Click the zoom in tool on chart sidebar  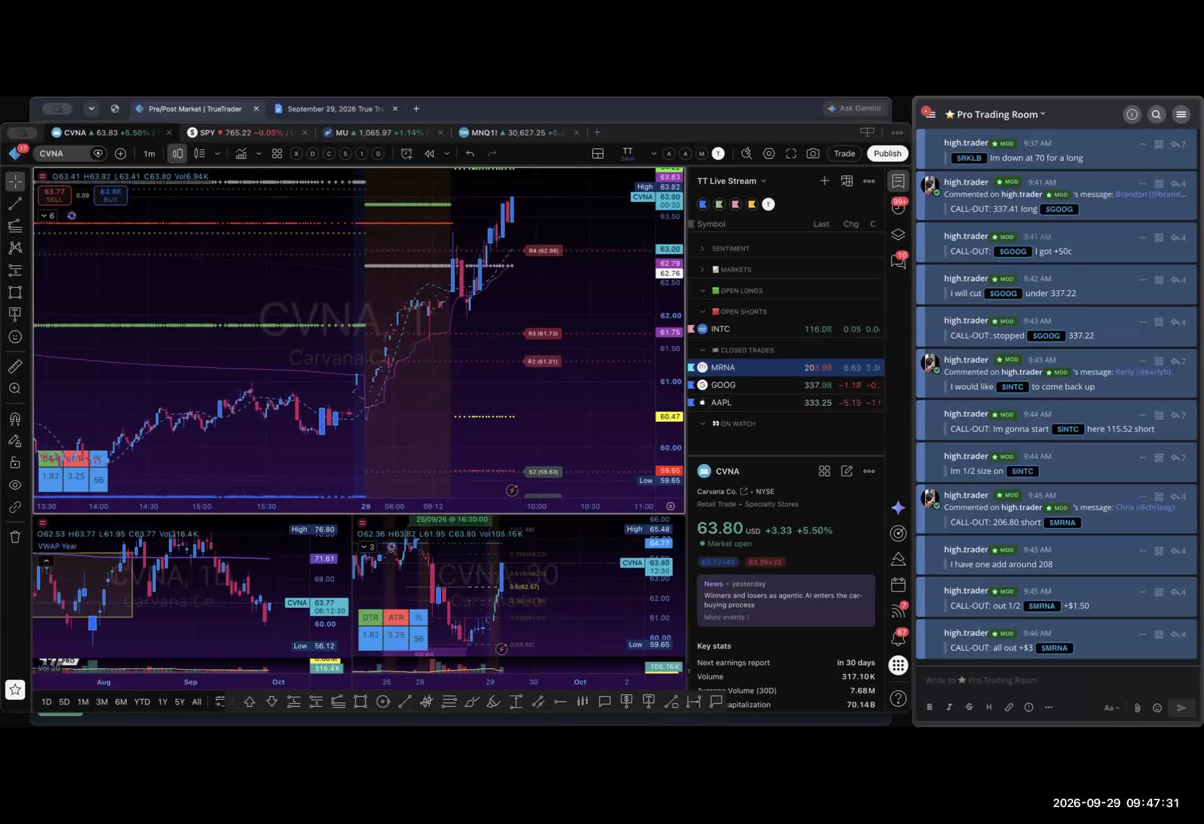click(15, 389)
